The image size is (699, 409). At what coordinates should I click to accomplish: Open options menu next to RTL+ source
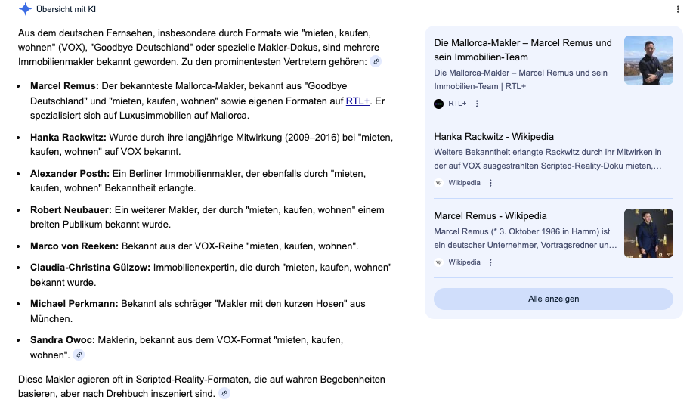coord(477,104)
